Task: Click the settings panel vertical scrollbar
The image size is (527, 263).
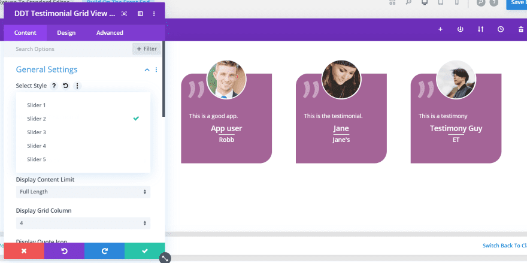Action: point(163,79)
